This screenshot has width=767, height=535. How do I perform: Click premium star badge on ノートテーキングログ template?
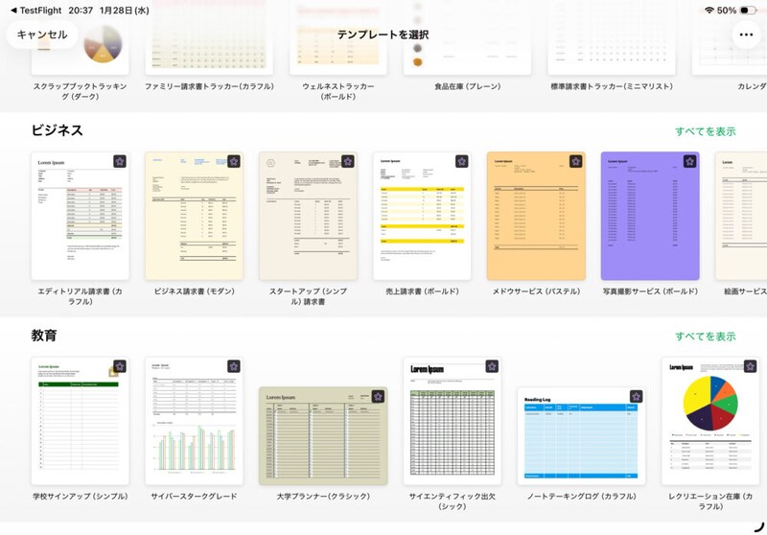[x=636, y=397]
